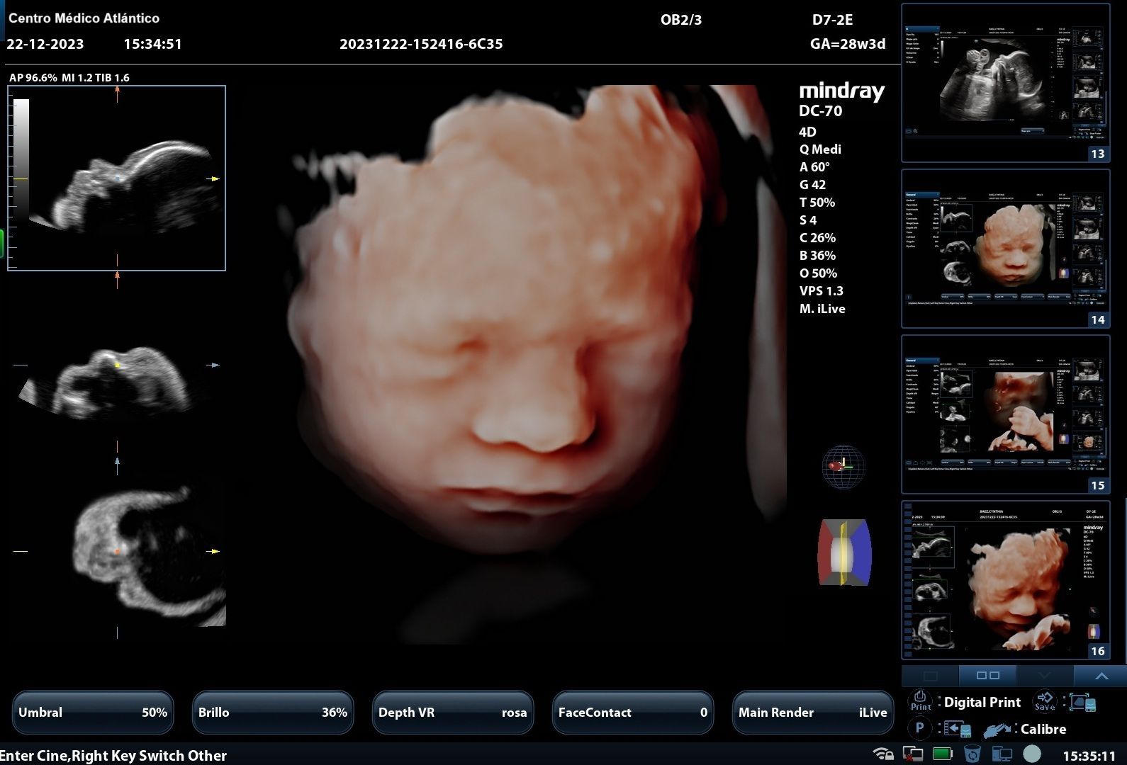Screen dimensions: 1127x765
Task: Adjust the Umbral 50% control
Action: [93, 713]
